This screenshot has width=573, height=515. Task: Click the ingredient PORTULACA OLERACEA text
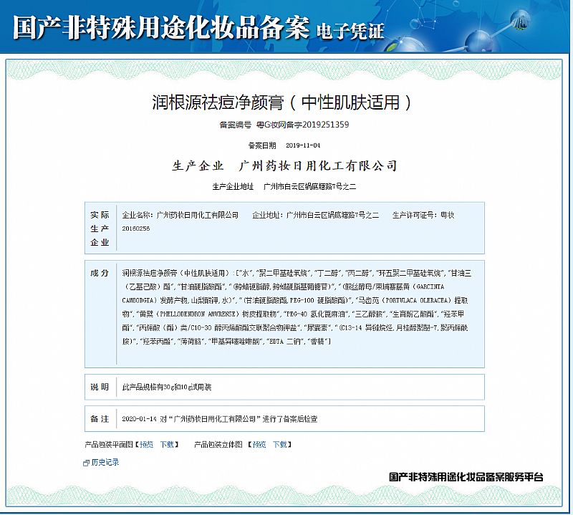417,300
